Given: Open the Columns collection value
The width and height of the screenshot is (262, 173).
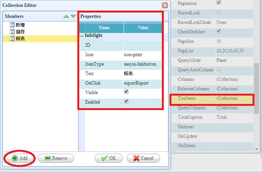Looking at the screenshot, I should point(227,79).
